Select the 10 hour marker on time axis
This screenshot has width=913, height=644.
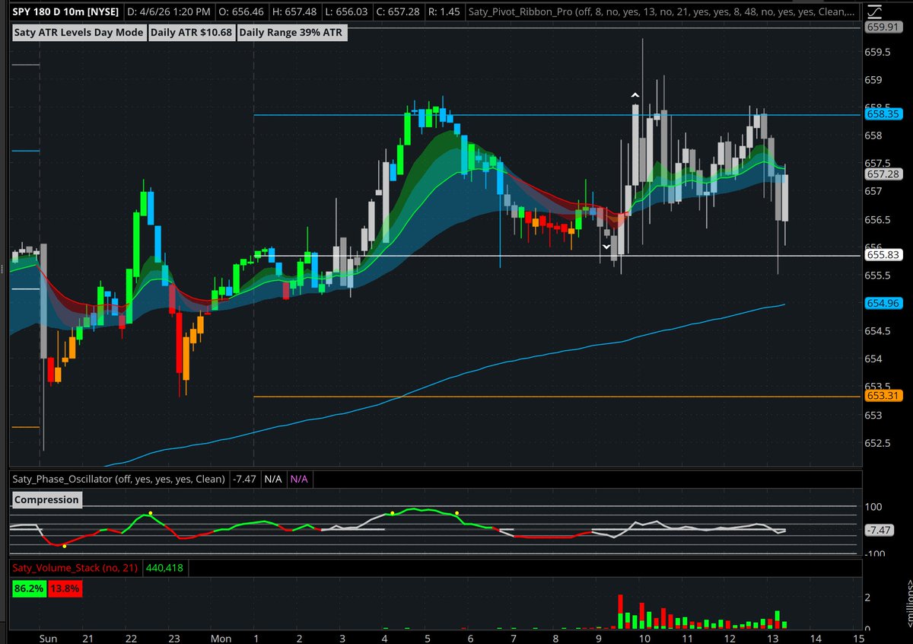pos(644,637)
